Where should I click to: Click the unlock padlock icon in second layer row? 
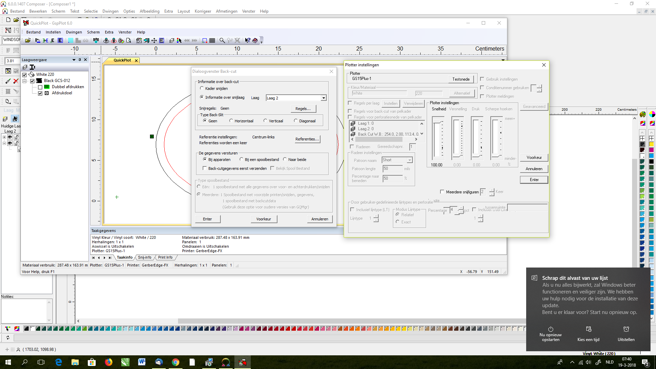pyautogui.click(x=16, y=143)
